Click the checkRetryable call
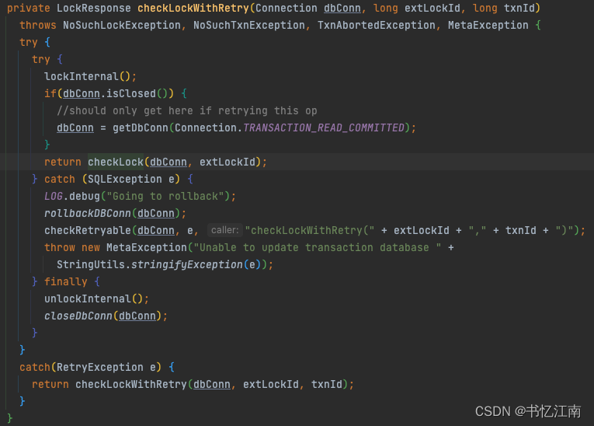The image size is (594, 426). coord(88,230)
